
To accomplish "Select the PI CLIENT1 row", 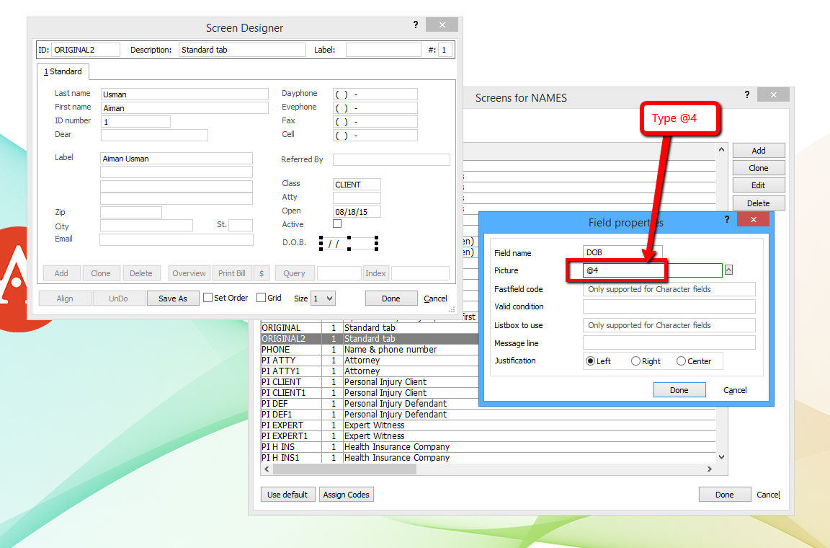I will click(370, 393).
